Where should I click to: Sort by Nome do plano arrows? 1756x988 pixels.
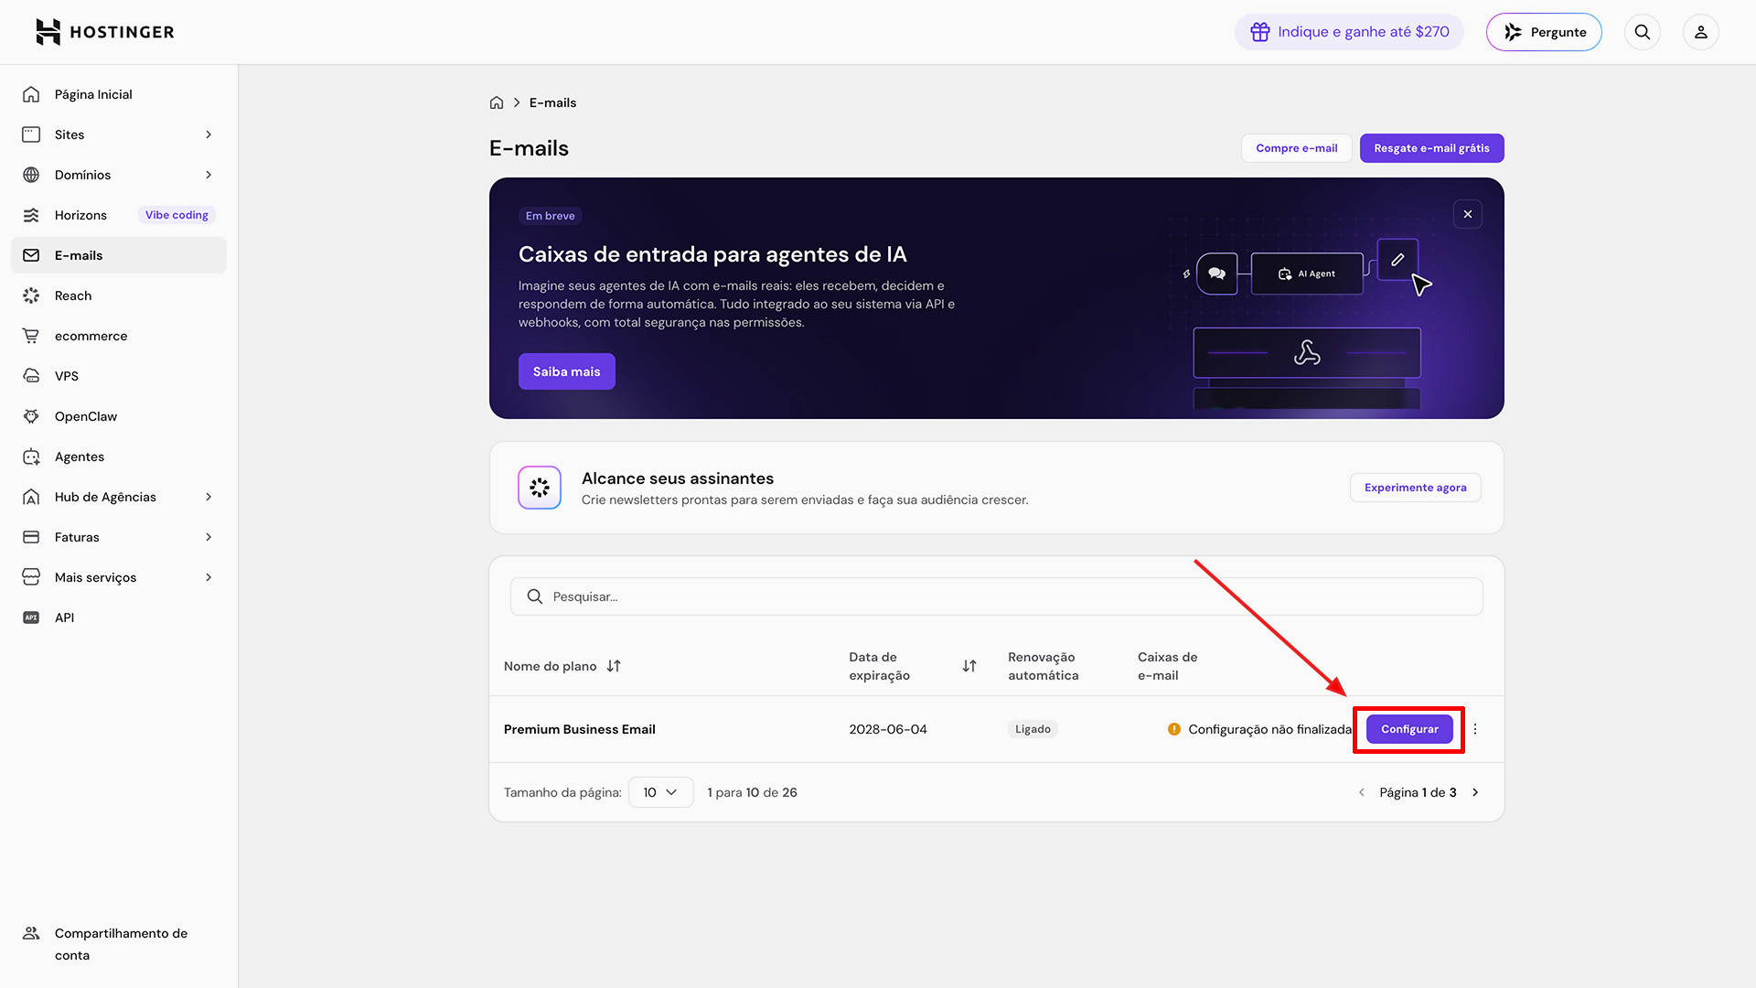tap(614, 666)
